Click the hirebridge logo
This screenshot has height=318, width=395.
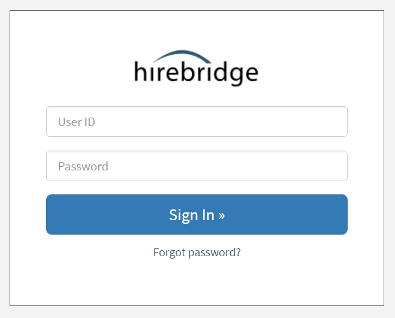[x=196, y=68]
